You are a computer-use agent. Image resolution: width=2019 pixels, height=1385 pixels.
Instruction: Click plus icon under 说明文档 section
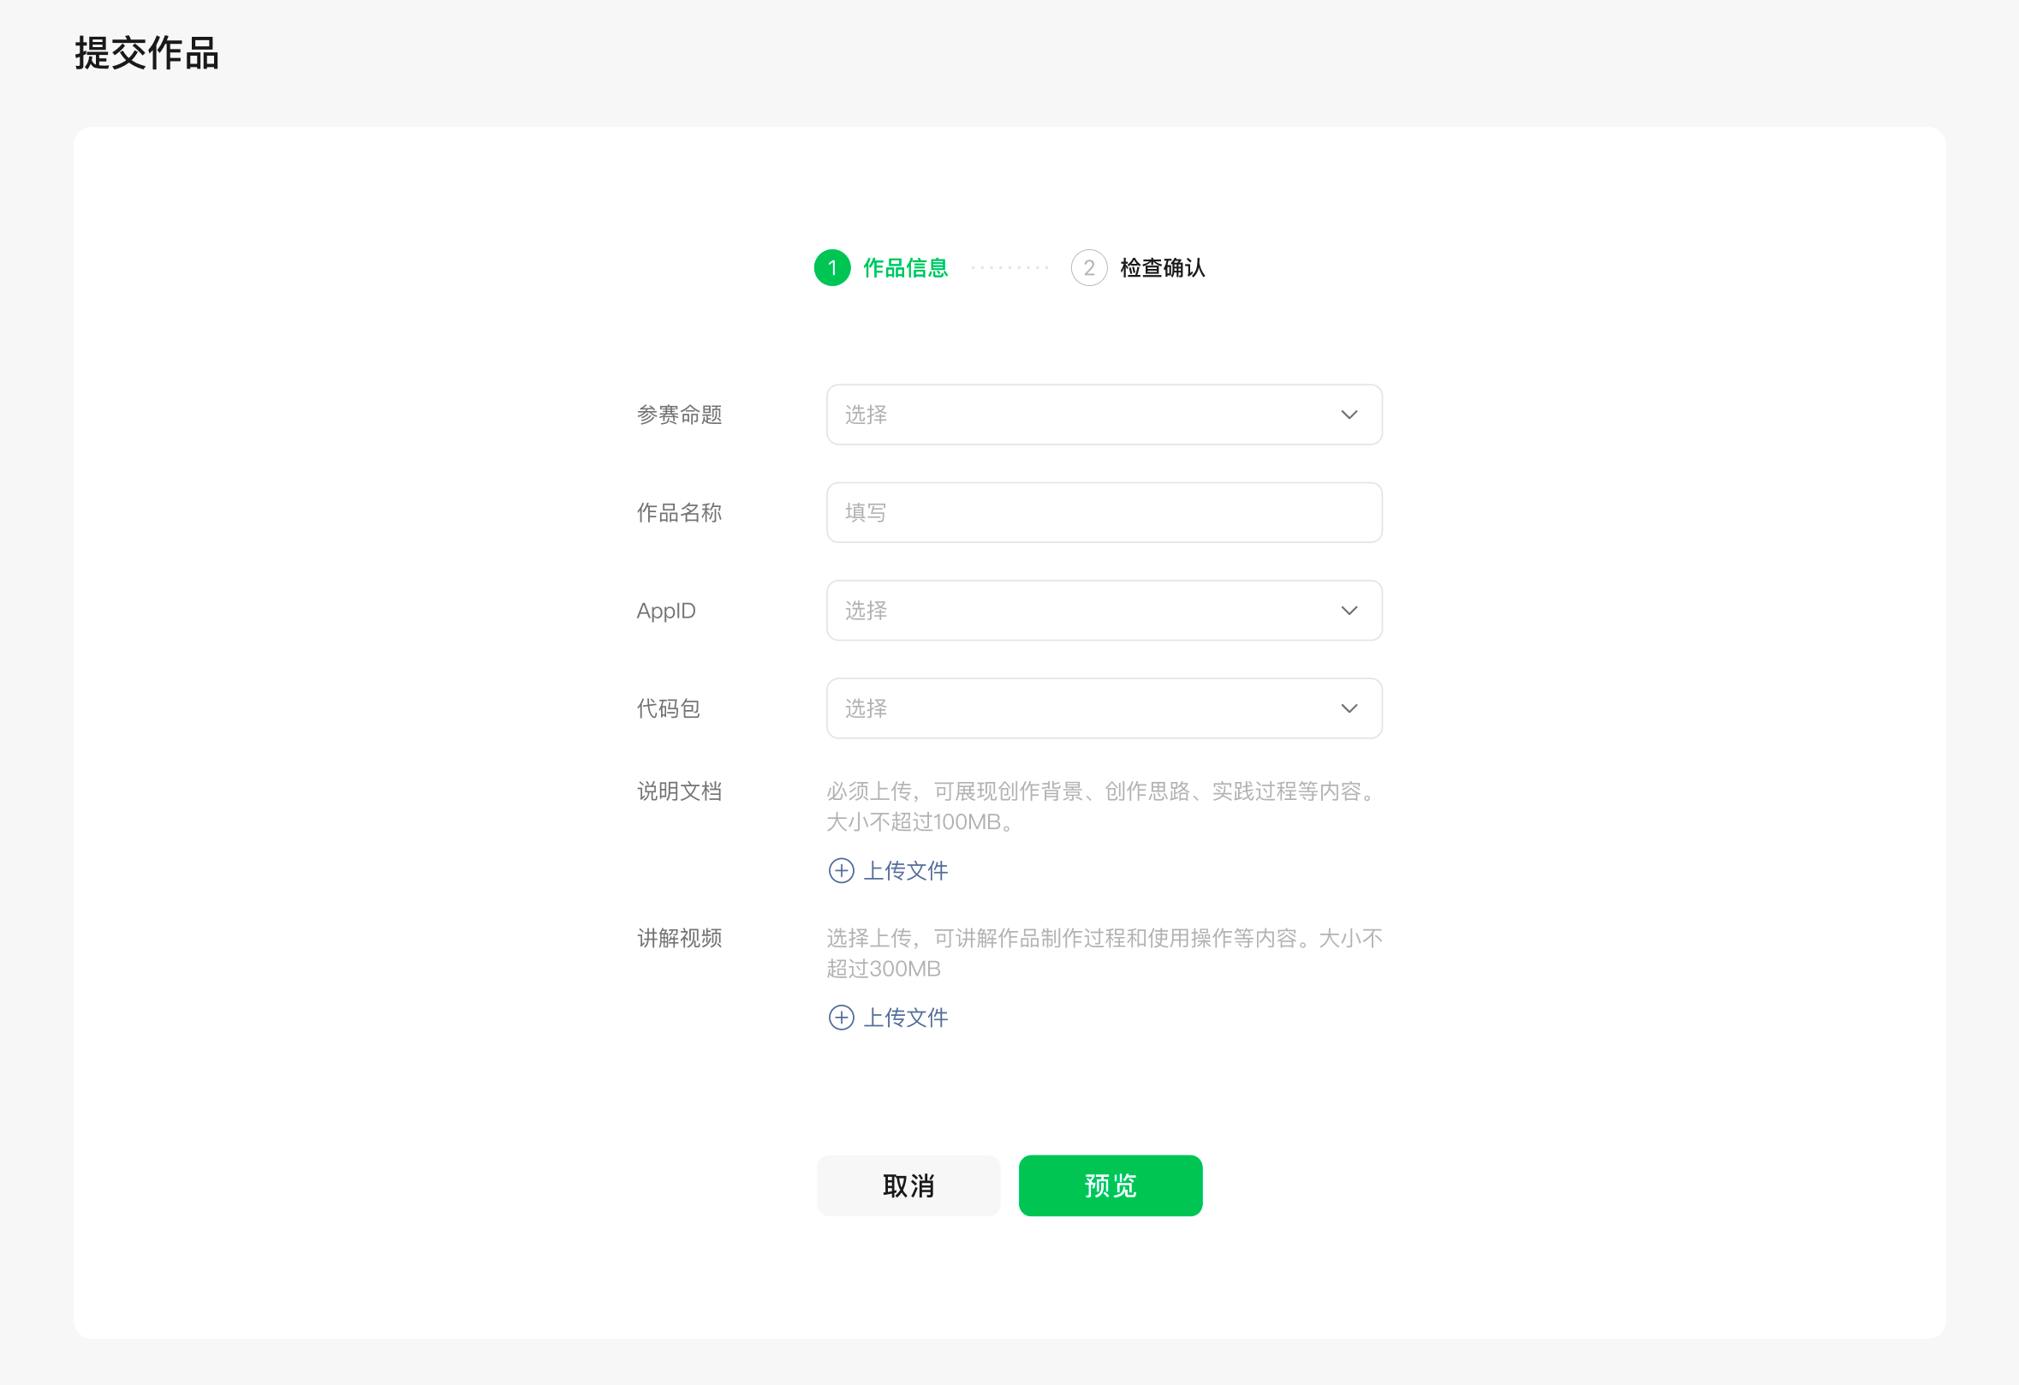coord(841,870)
